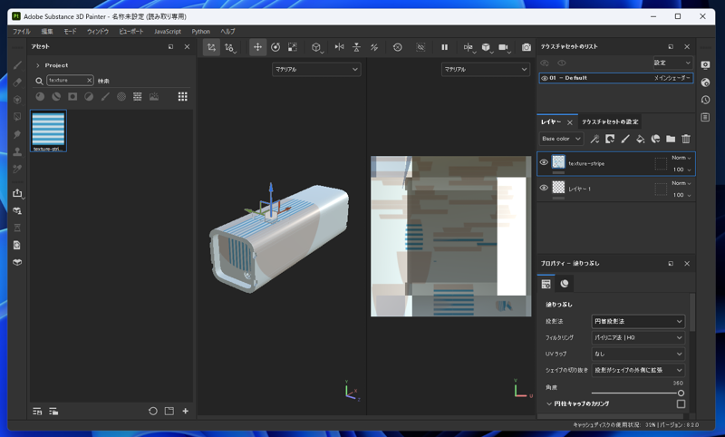Toggle pause rendering button in toolbar
The image size is (725, 437).
pyautogui.click(x=444, y=47)
